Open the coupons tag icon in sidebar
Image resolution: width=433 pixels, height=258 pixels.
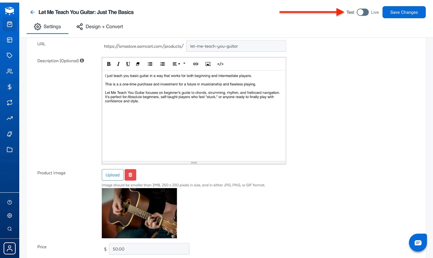coord(10,56)
